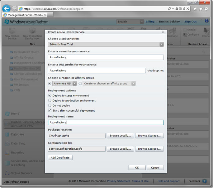
Task: Select Deploy to production environment
Action: (50, 100)
